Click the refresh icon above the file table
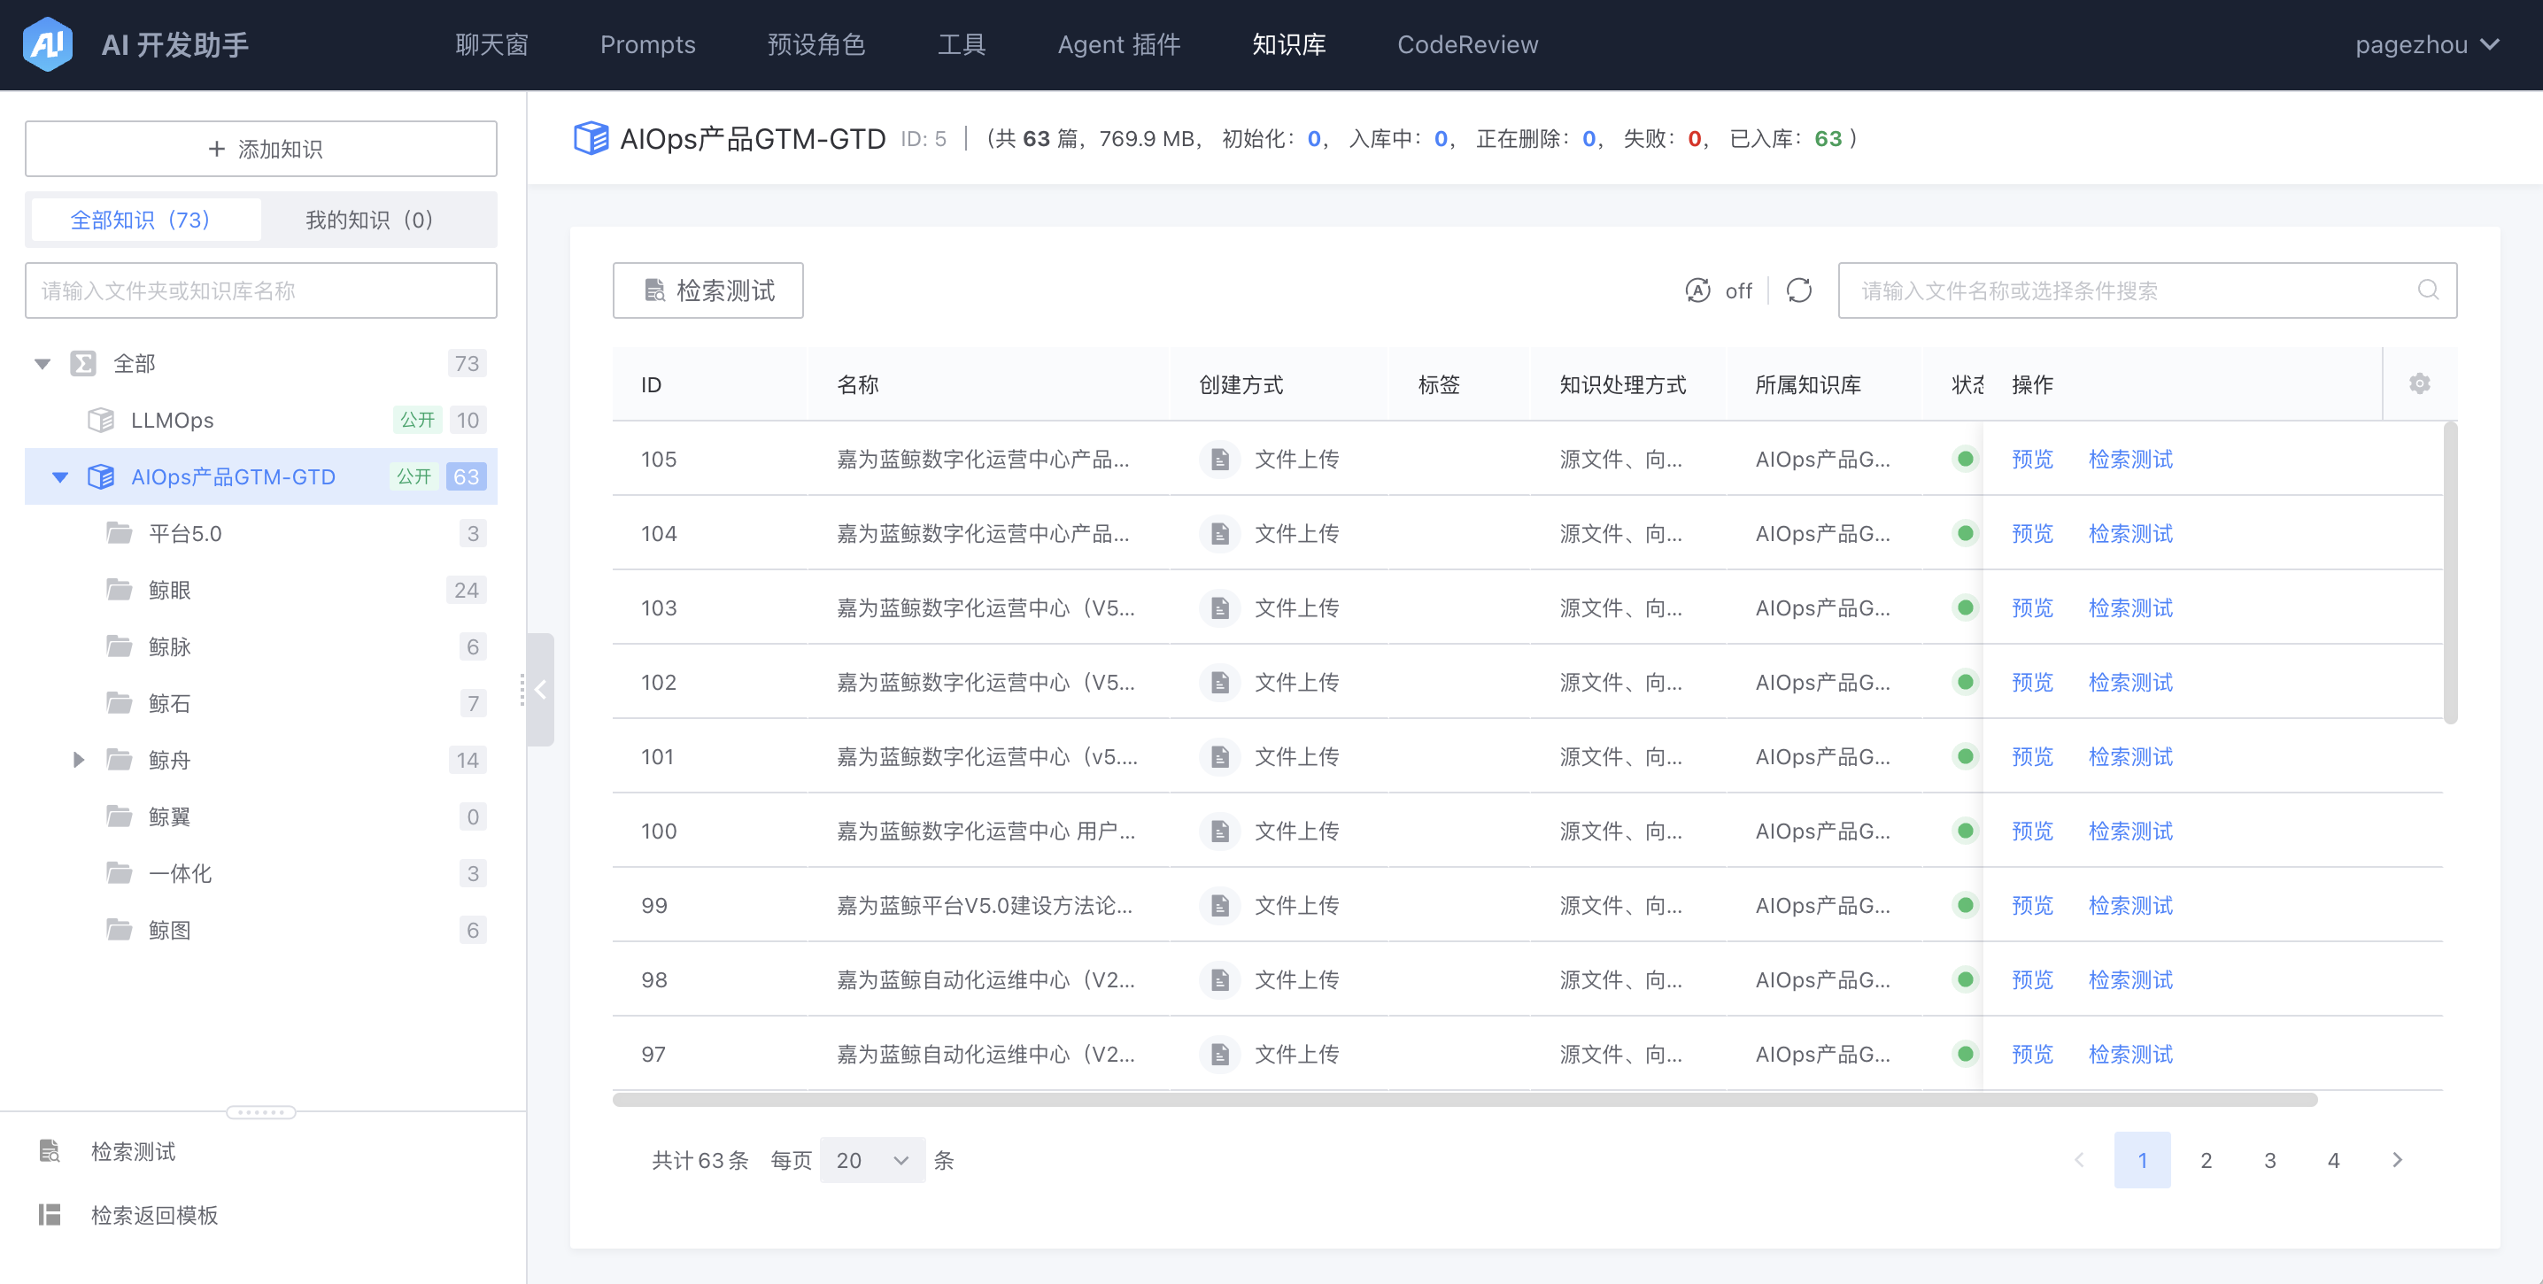This screenshot has height=1284, width=2543. (1798, 290)
